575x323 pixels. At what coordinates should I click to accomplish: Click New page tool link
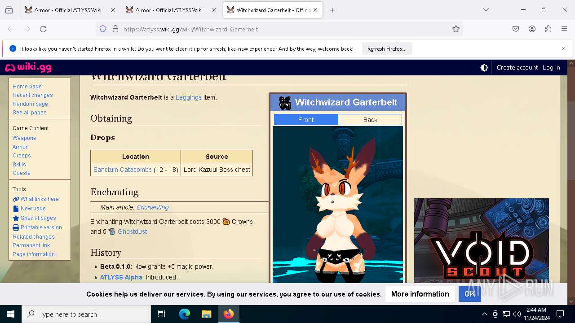click(x=33, y=209)
